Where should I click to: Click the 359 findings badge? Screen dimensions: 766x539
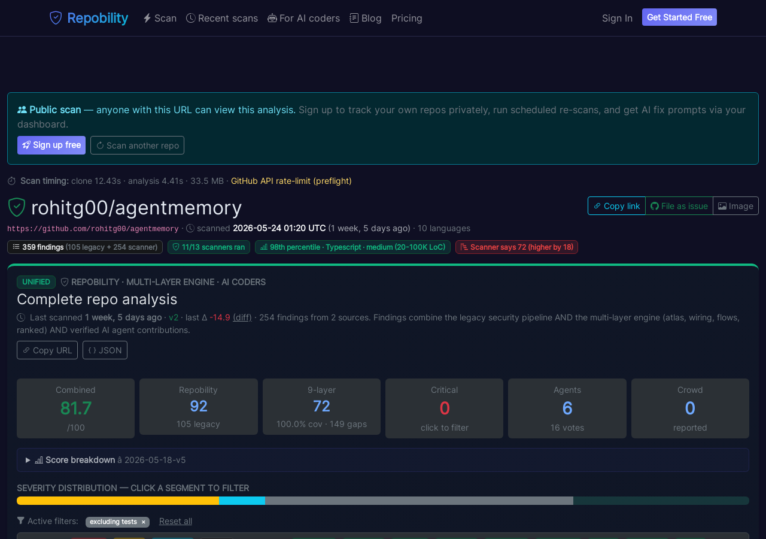tap(85, 247)
